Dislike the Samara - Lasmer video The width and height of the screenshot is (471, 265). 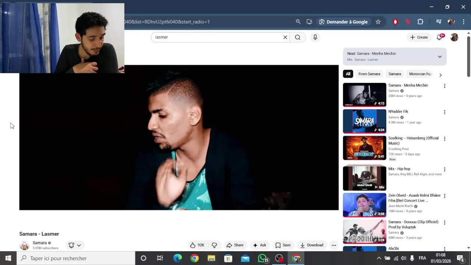click(214, 245)
